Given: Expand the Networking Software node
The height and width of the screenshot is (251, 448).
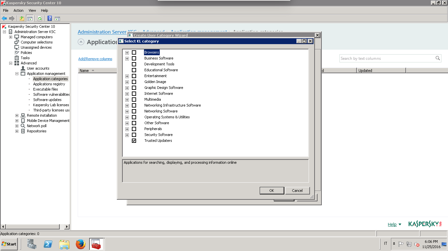Looking at the screenshot, I should (127, 111).
